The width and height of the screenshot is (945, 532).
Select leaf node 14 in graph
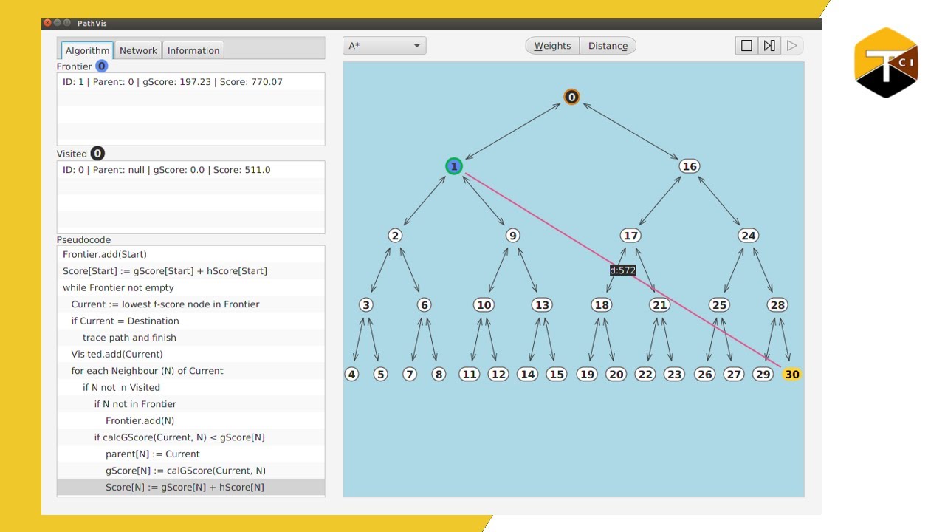pos(527,375)
